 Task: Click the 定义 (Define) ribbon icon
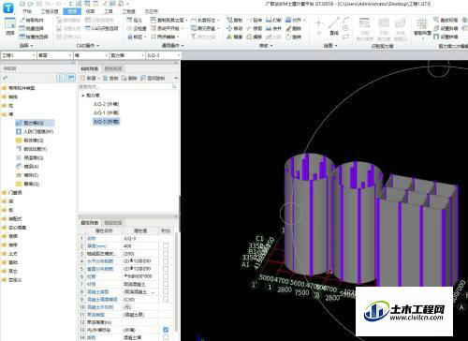[x=135, y=20]
